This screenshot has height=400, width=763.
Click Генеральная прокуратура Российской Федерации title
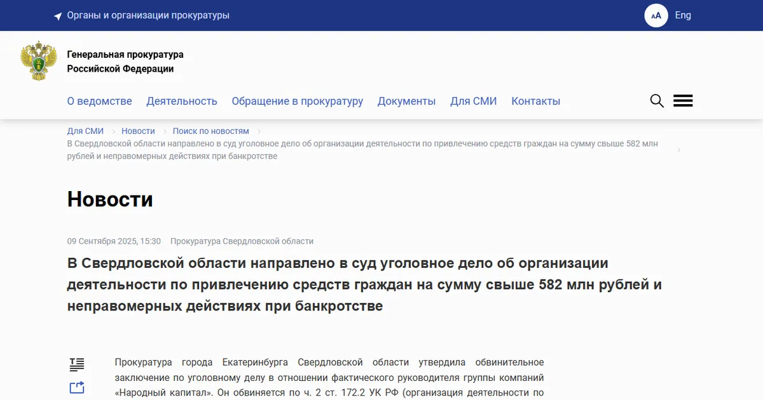(x=125, y=62)
